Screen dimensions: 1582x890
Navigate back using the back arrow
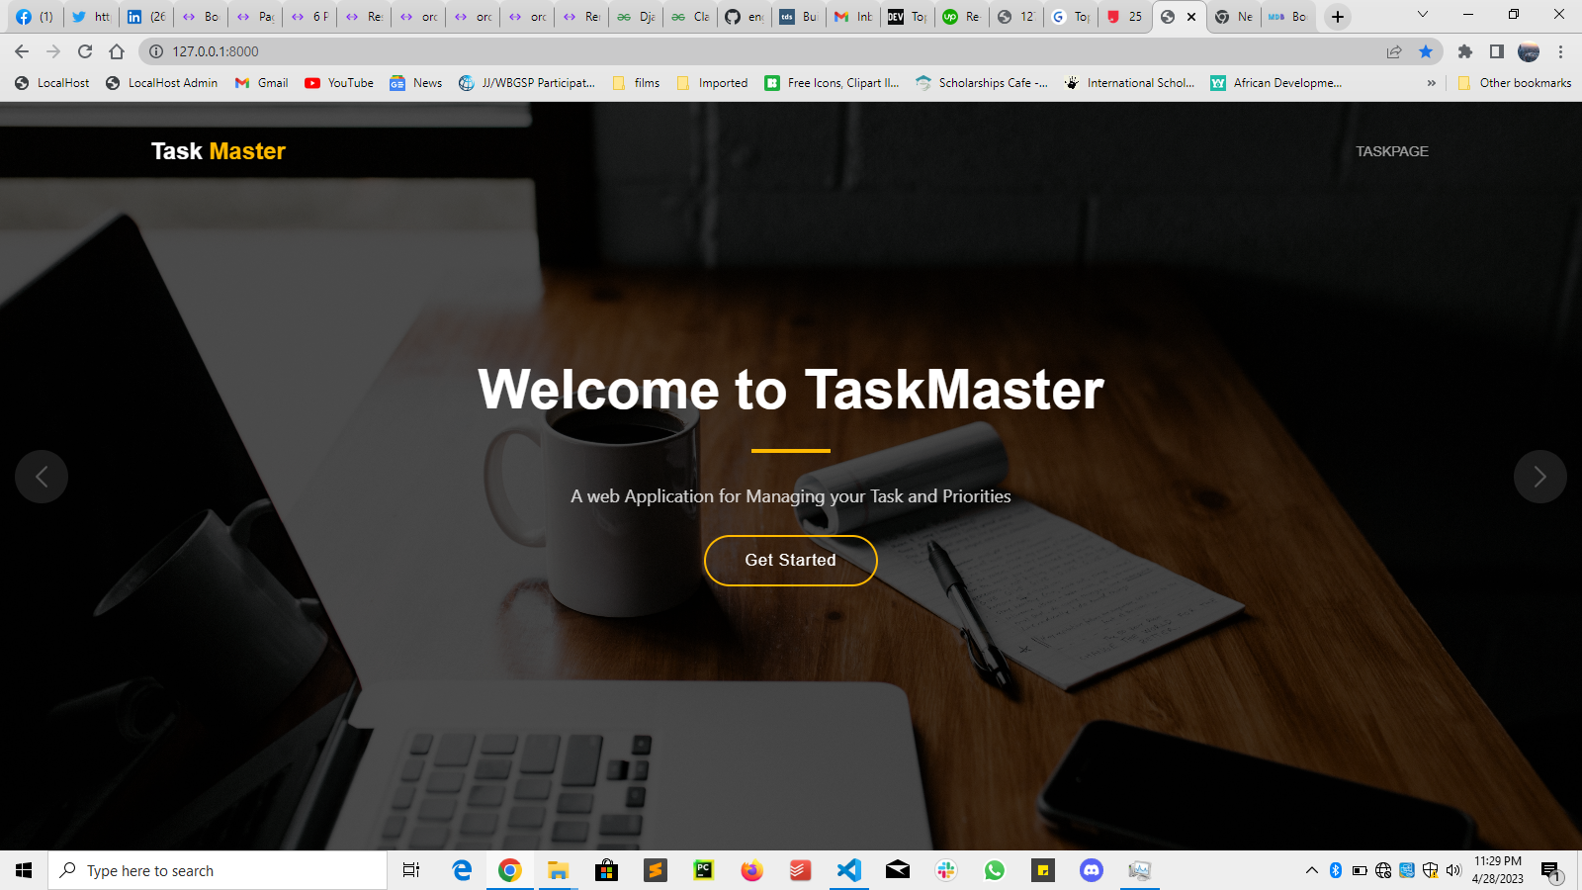pos(20,51)
